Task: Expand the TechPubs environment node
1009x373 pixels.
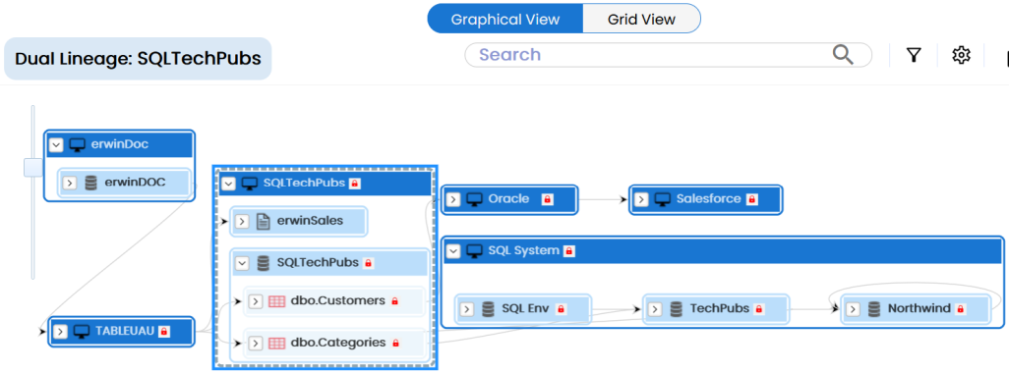Action: [x=655, y=309]
